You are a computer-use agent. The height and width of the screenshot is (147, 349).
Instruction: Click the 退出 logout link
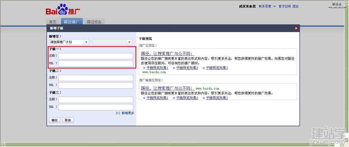coord(295,6)
